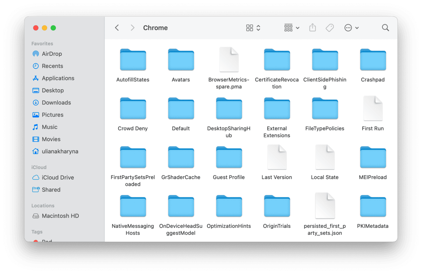Open Applications in the sidebar

pyautogui.click(x=58, y=78)
